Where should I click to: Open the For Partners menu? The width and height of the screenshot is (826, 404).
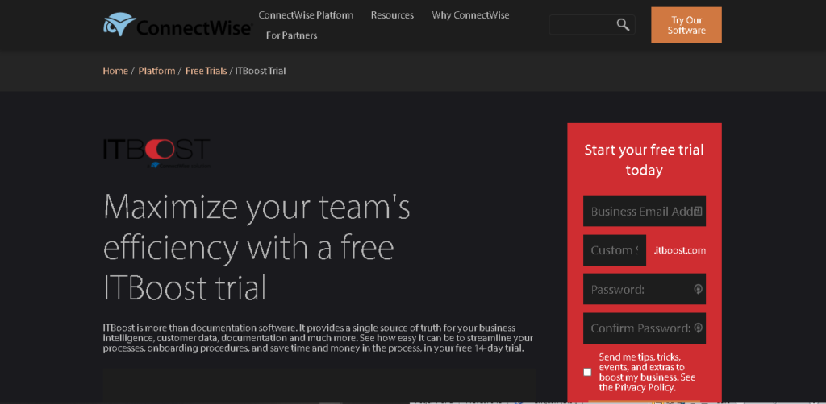[291, 35]
